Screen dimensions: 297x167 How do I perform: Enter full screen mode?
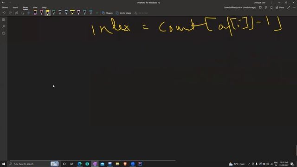point(289,7)
